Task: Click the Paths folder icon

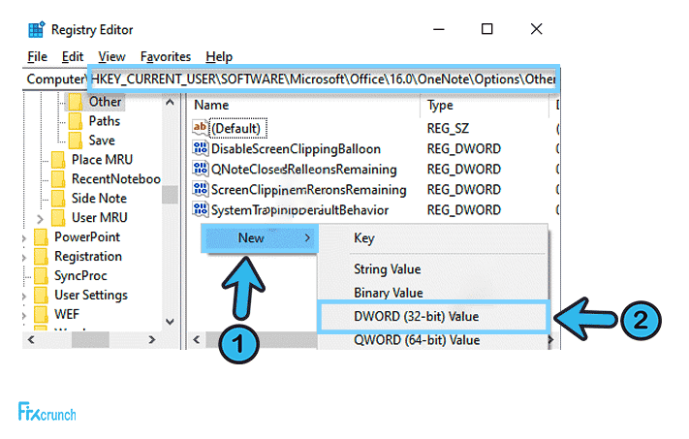Action: (x=76, y=121)
